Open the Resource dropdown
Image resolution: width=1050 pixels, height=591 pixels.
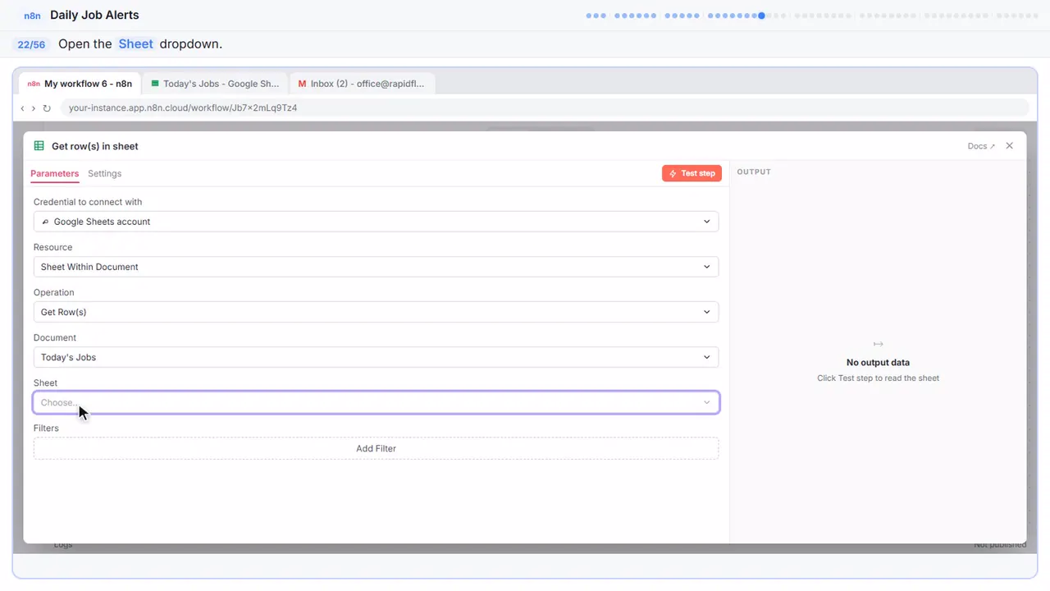pos(376,267)
